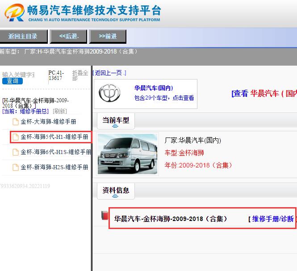Go back with the <<后退 button

(x=69, y=36)
